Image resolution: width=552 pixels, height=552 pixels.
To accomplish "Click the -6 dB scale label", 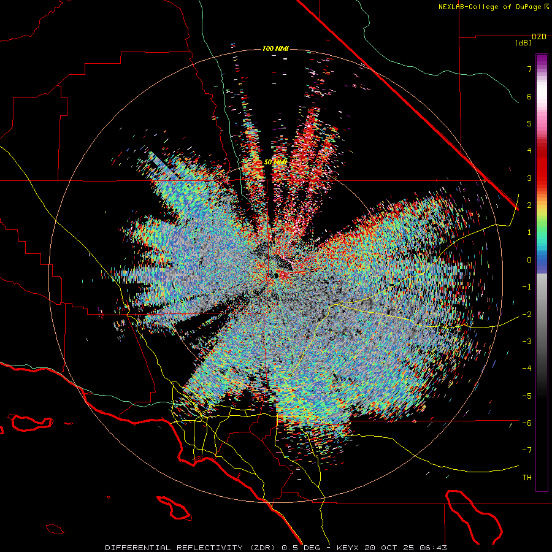I will coord(527,423).
